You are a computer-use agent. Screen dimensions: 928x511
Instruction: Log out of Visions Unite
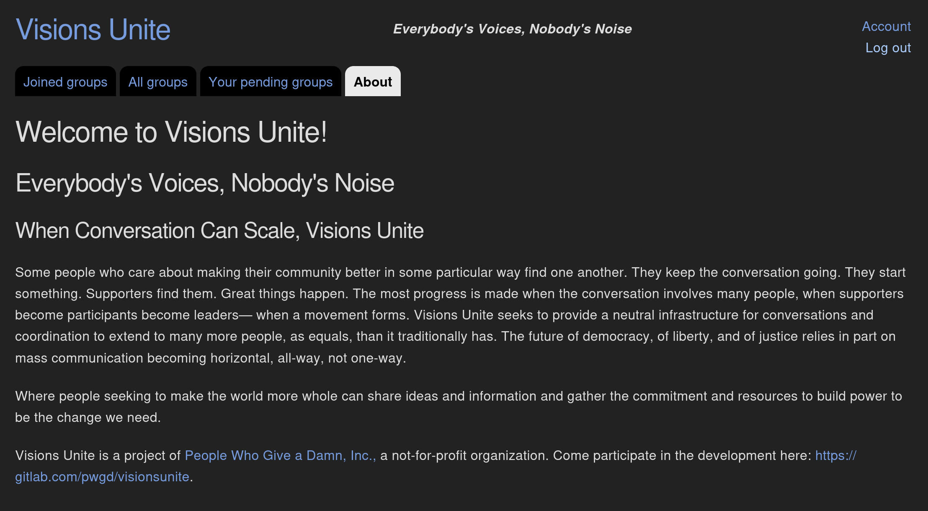[888, 48]
